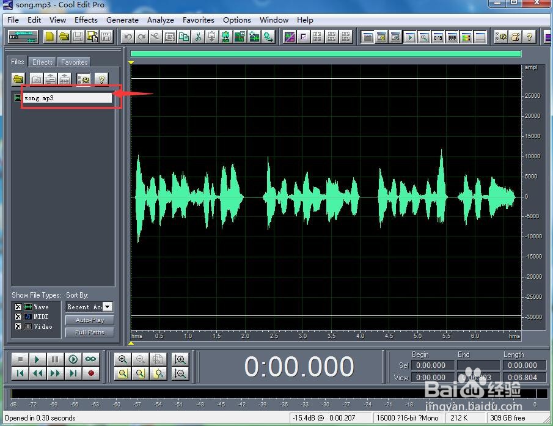Redo the last edit
This screenshot has height=426, width=553.
pyautogui.click(x=142, y=37)
